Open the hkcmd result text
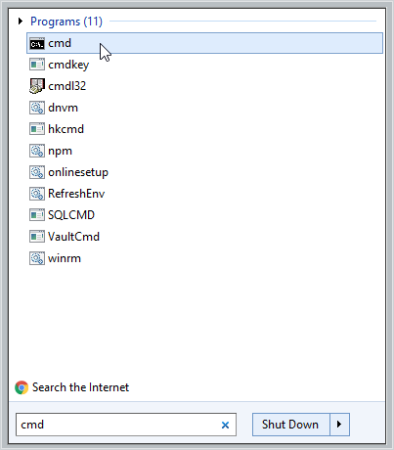This screenshot has height=450, width=394. [66, 129]
